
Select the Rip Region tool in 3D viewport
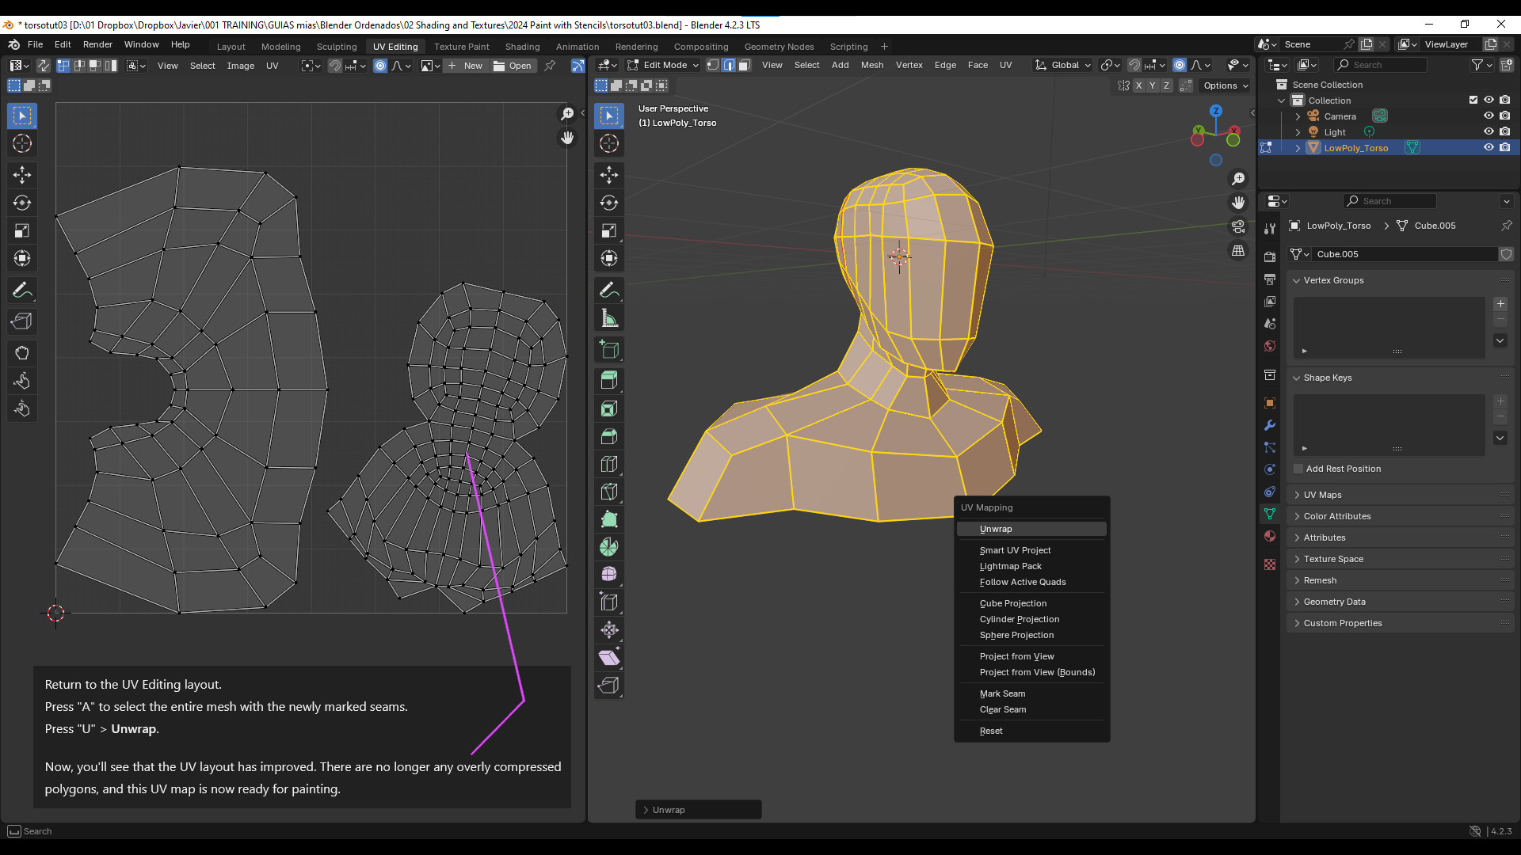pos(609,685)
